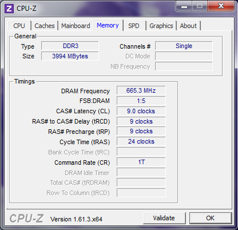Click the RAS# Precharge value field
The height and width of the screenshot is (230, 238).
(141, 131)
